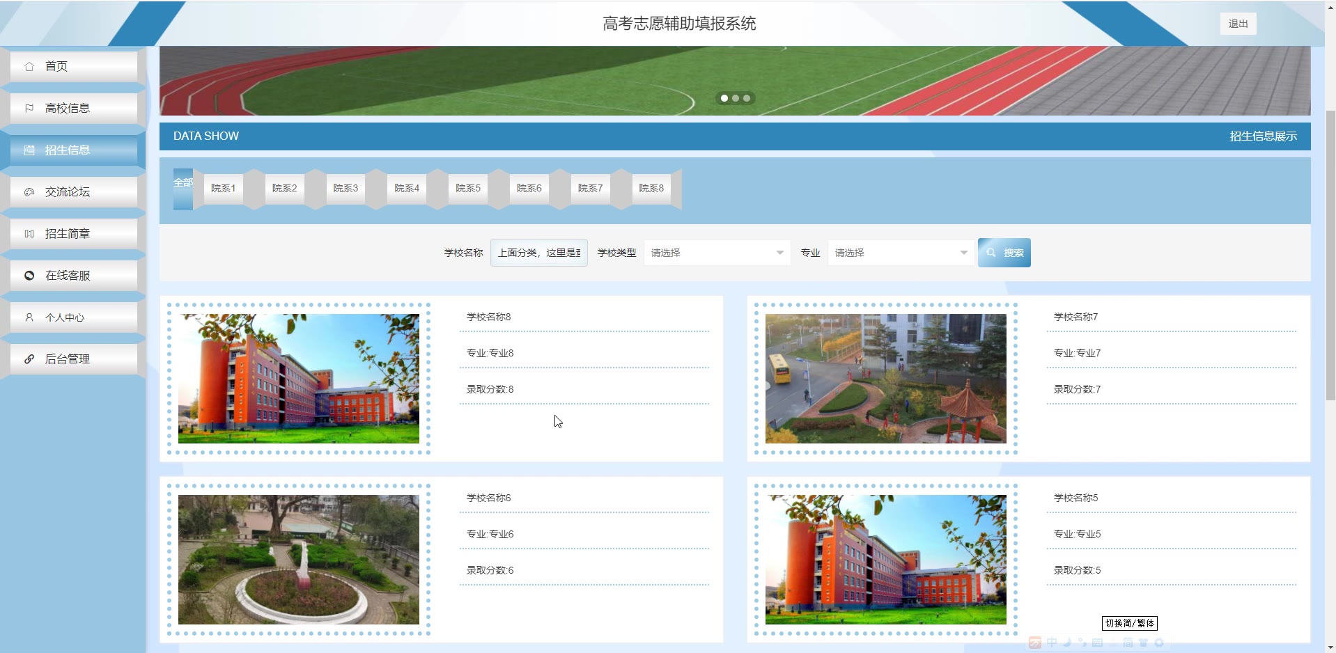This screenshot has height=653, width=1336.
Task: Click the 学校名称7 title text
Action: (1075, 317)
